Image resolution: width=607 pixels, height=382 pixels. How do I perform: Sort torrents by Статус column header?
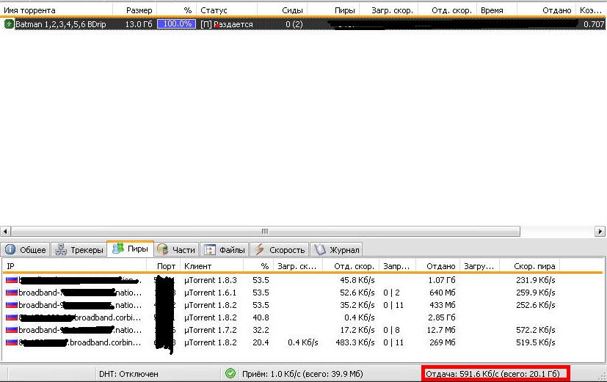227,10
